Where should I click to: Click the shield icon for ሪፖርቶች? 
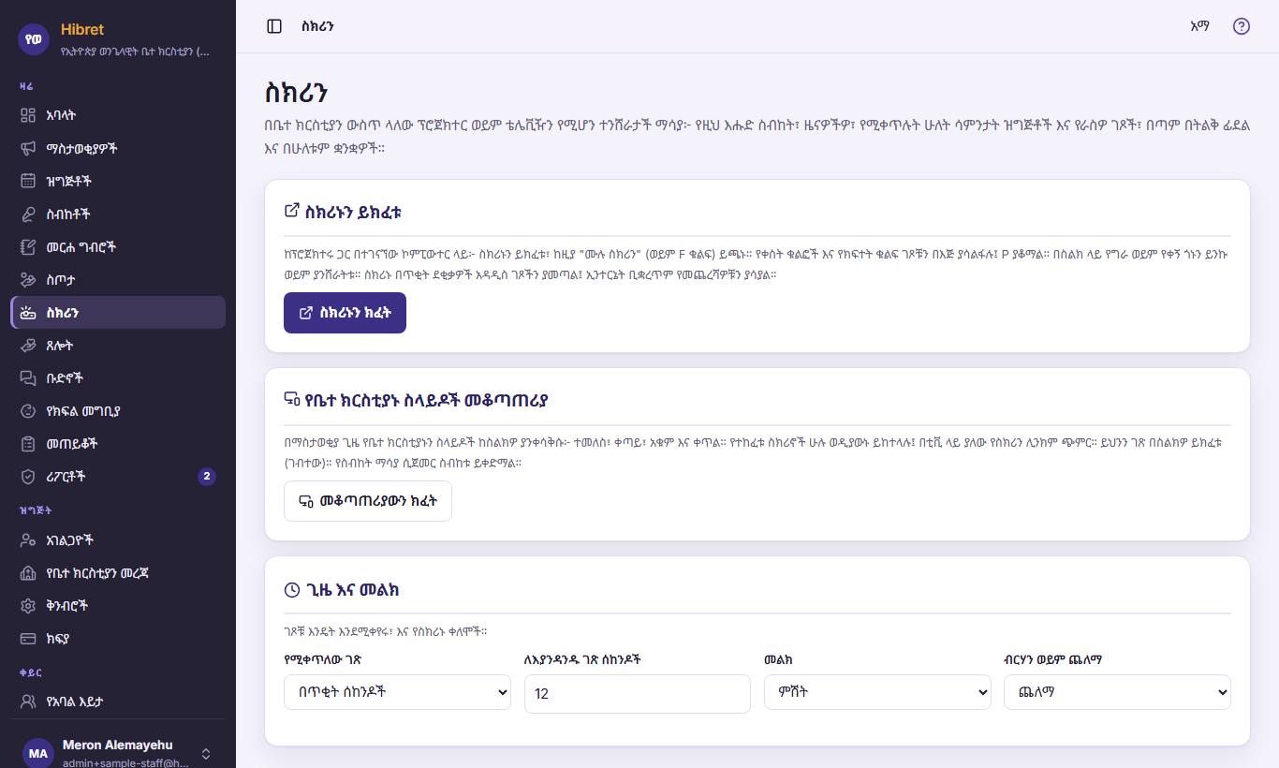click(x=28, y=476)
